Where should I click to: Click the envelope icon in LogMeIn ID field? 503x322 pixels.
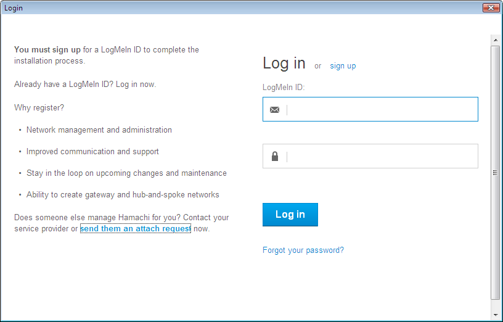pyautogui.click(x=274, y=110)
